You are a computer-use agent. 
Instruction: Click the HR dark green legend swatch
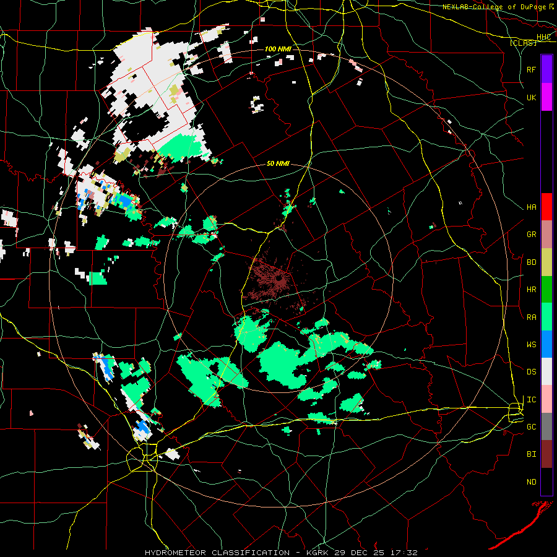pos(546,289)
